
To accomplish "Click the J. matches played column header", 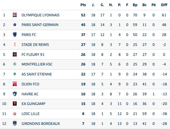I will tap(93, 5).
